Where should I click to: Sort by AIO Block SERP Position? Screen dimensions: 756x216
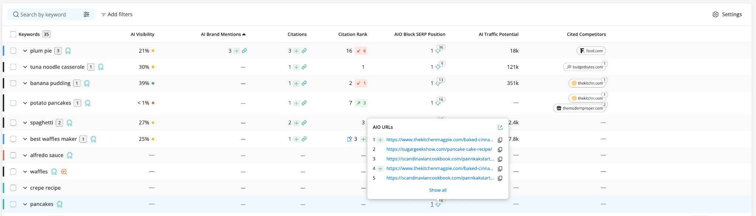[420, 34]
